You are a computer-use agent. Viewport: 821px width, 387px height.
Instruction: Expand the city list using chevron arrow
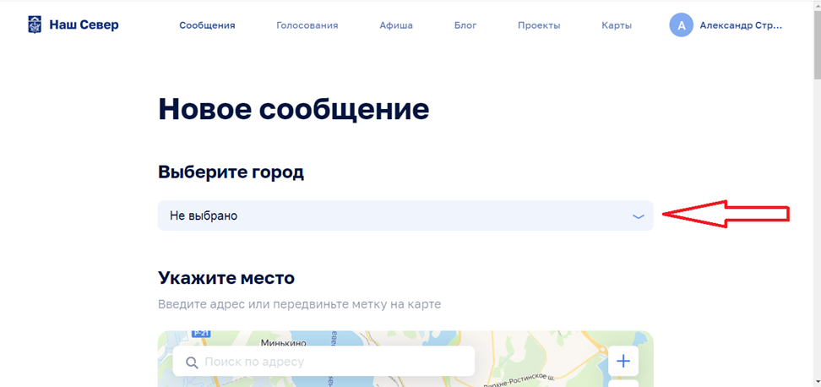pyautogui.click(x=638, y=216)
